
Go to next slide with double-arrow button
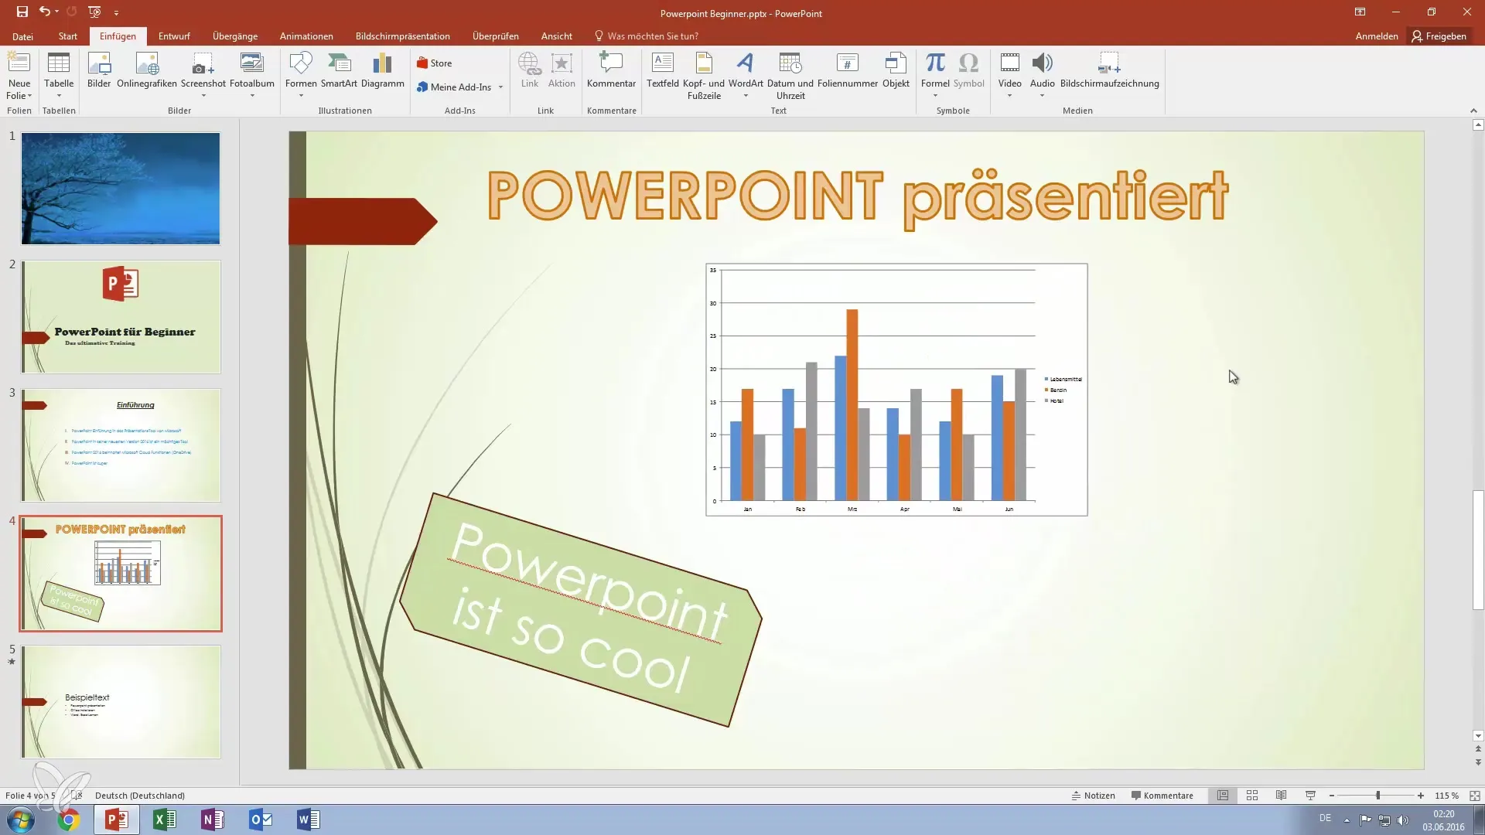point(1478,762)
